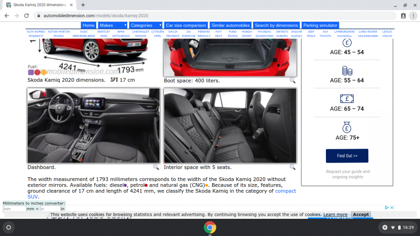The image size is (420, 236).
Task: Expand the Categories dropdown menu
Action: click(146, 25)
